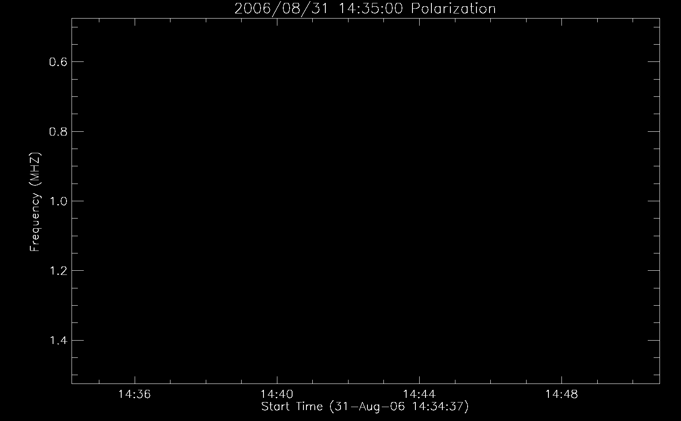The width and height of the screenshot is (681, 421).
Task: Click the 14:36 time axis label
Action: (135, 394)
